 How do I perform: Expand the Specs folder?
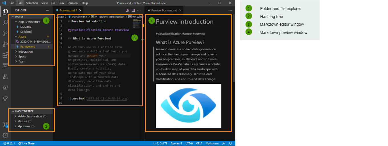click(16, 57)
